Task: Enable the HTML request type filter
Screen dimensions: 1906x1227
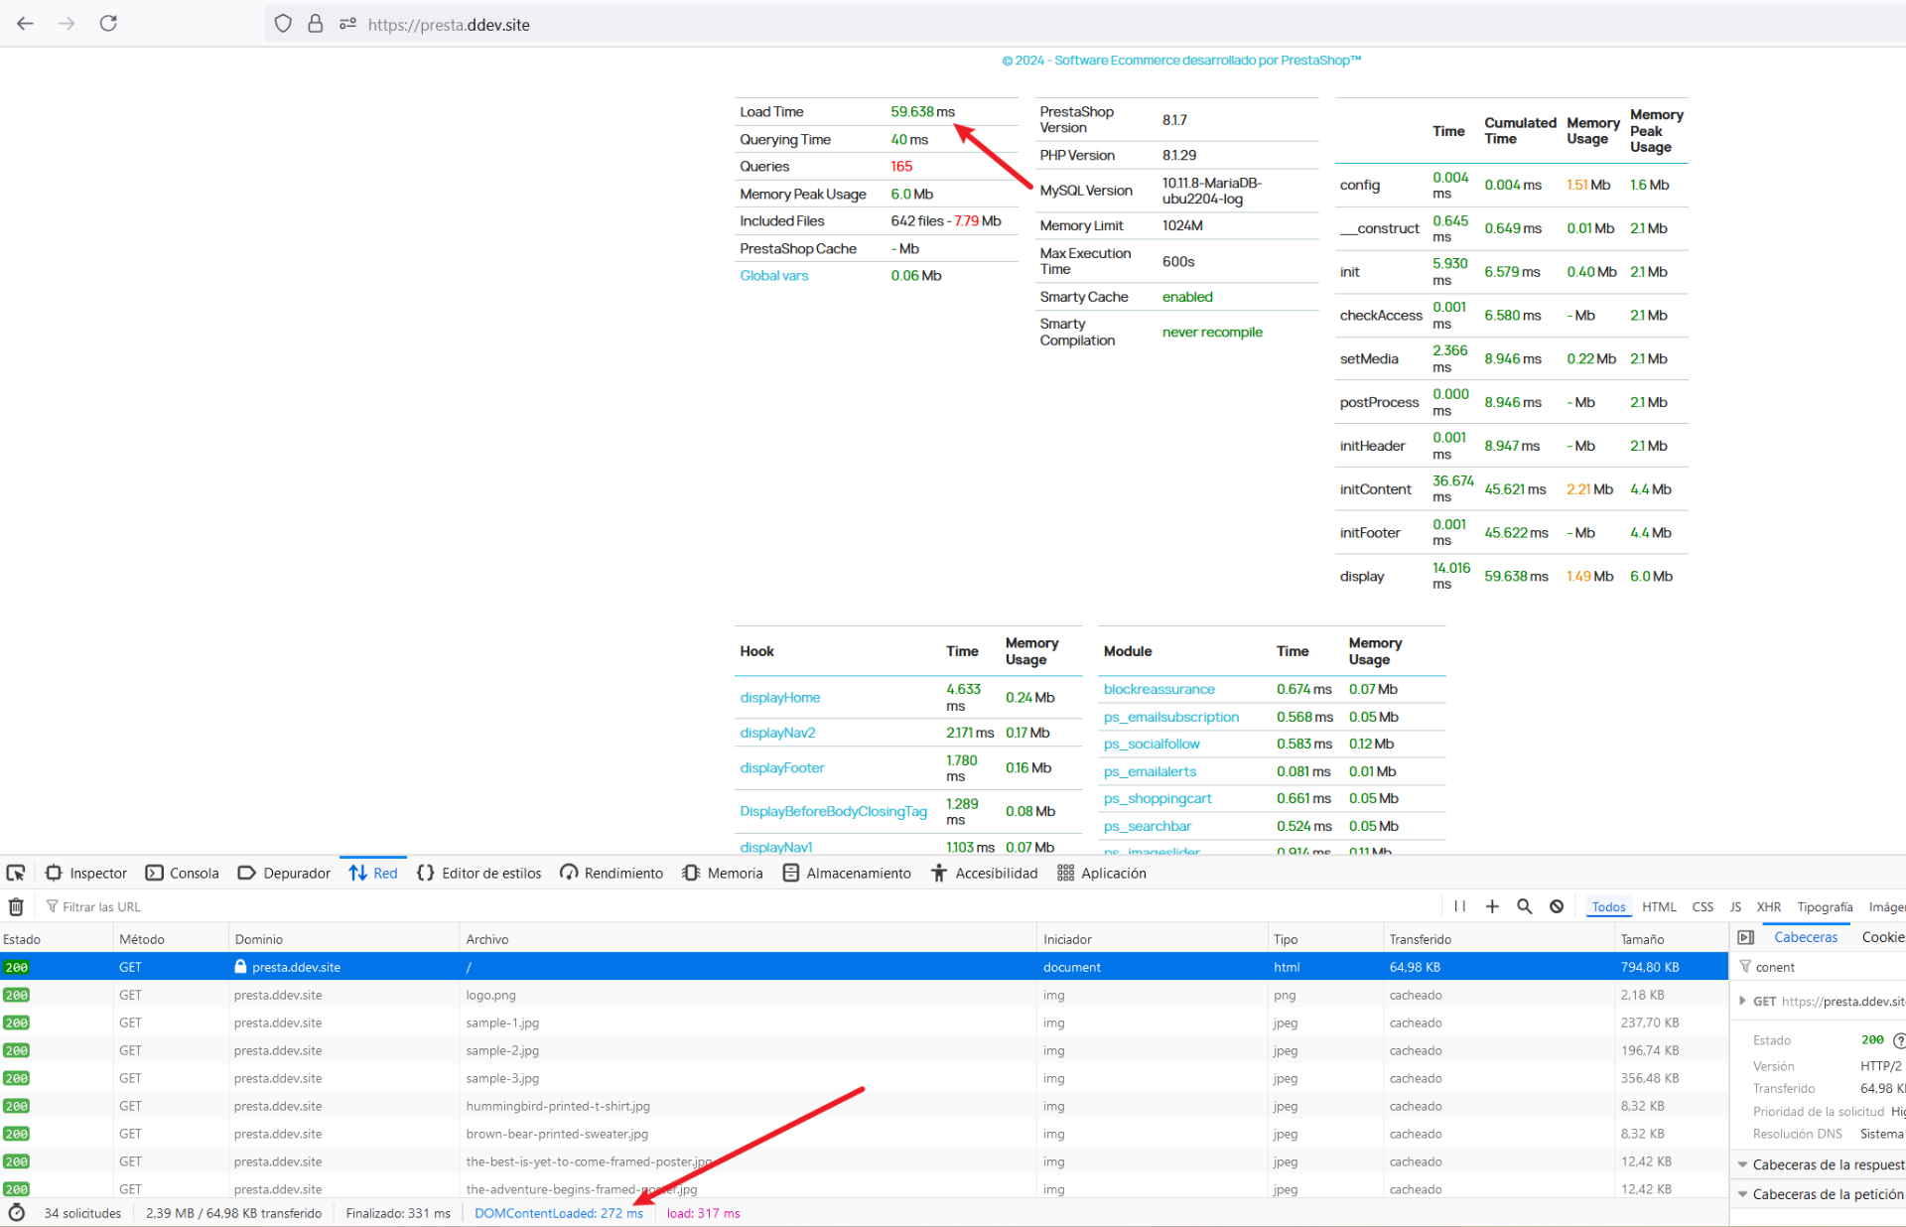Action: coord(1658,907)
